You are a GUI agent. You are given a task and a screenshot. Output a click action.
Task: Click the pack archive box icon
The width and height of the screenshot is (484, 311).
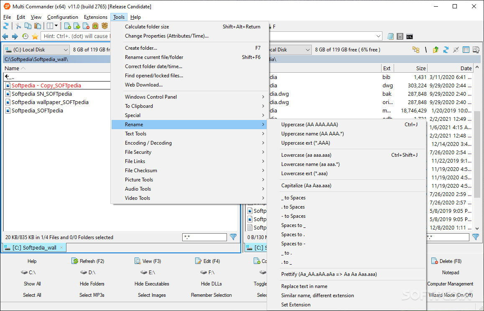95,26
